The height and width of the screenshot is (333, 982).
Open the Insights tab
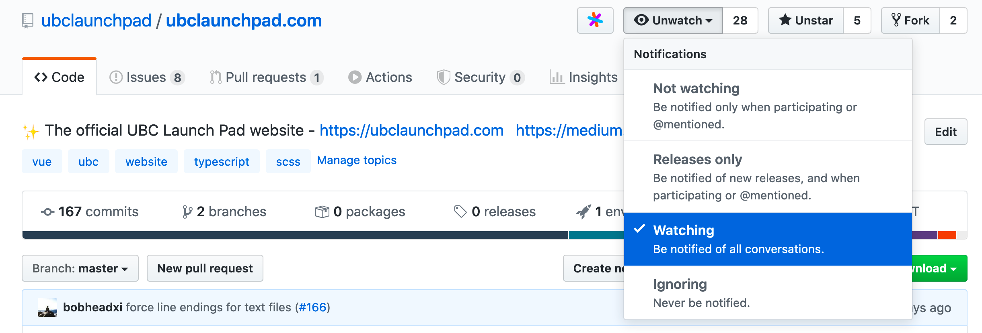click(x=583, y=77)
